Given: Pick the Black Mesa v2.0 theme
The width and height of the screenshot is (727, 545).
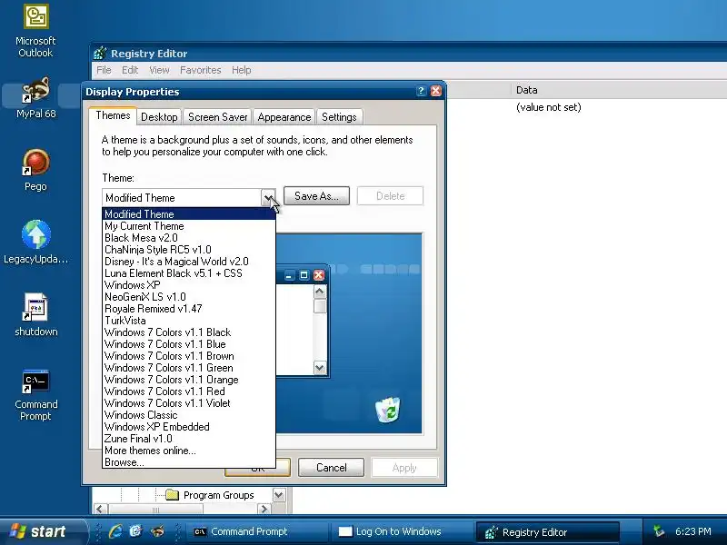Looking at the screenshot, I should 189,238.
